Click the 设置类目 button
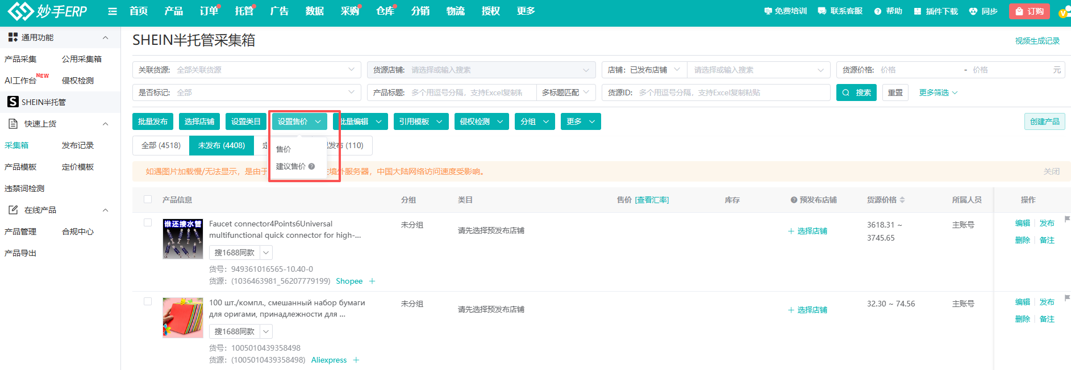The width and height of the screenshot is (1071, 370). coord(246,121)
